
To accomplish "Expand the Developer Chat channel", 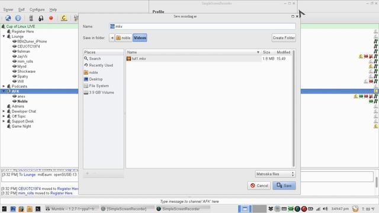I will (x=4, y=111).
